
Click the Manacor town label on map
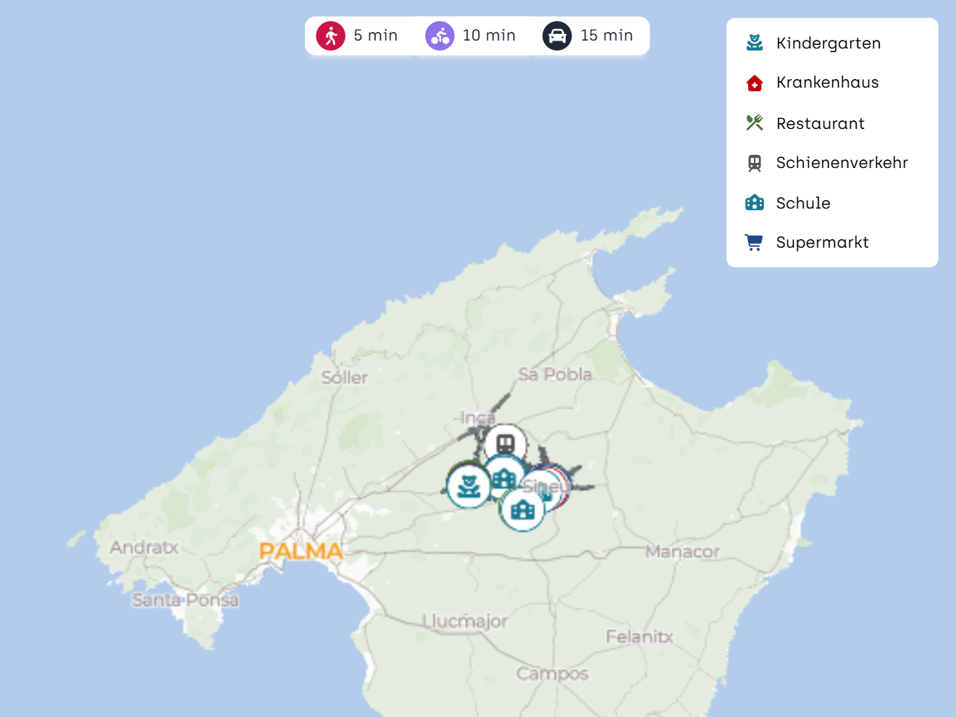pos(682,552)
